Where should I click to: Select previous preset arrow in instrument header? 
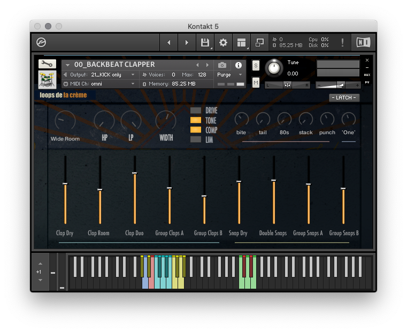[197, 65]
